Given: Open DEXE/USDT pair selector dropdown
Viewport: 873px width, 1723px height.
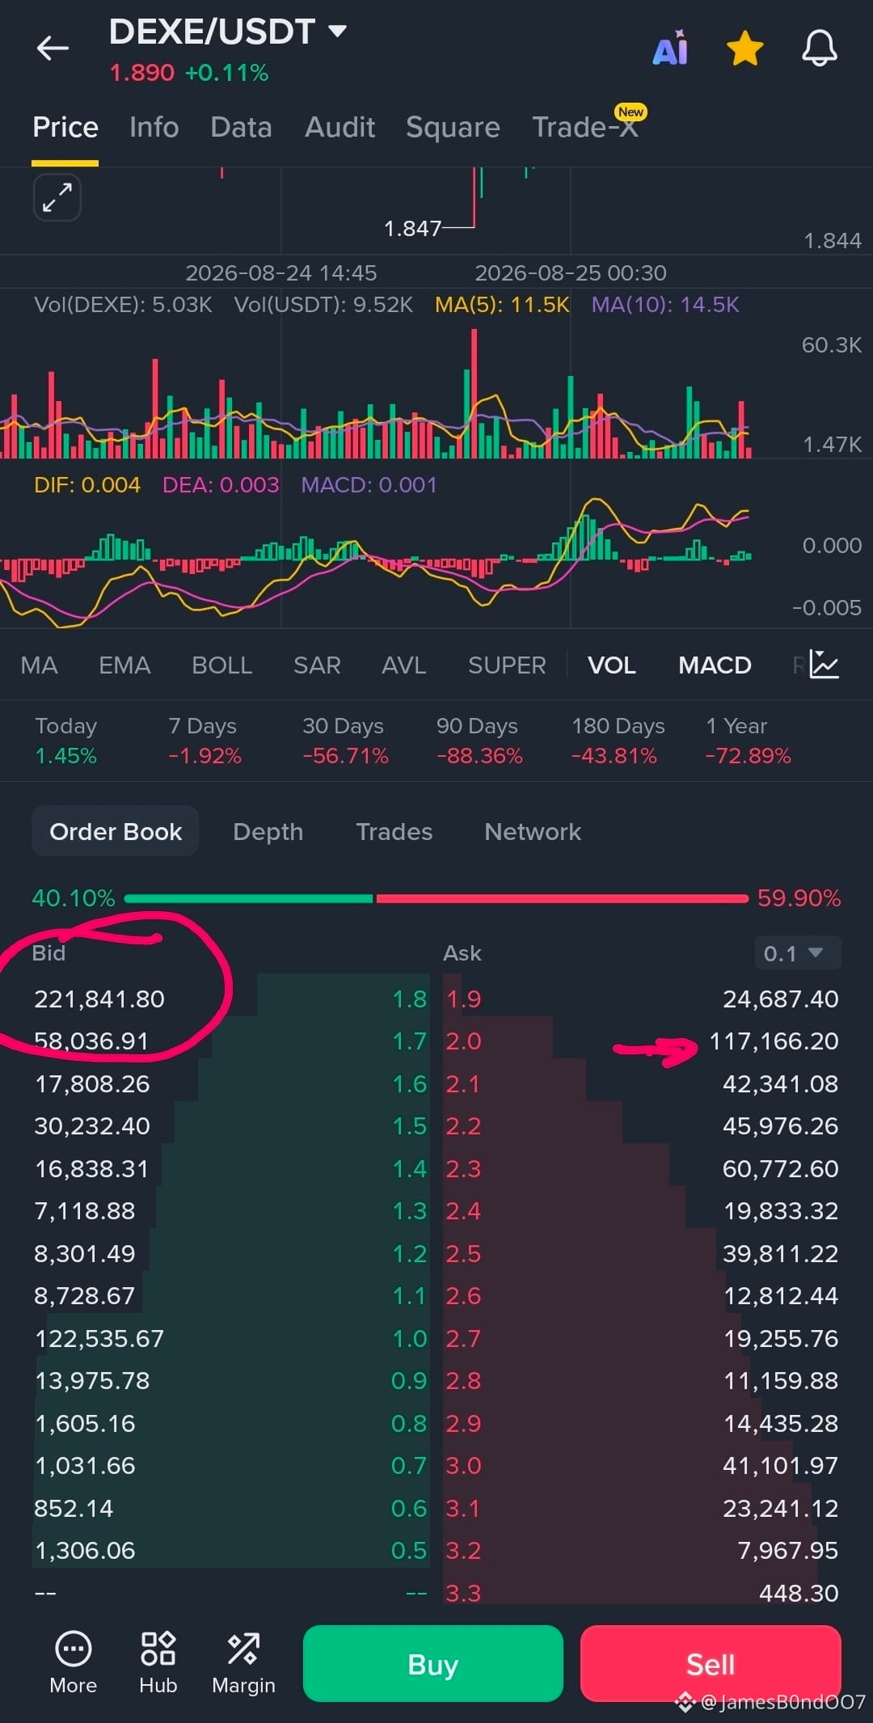Looking at the screenshot, I should click(228, 32).
